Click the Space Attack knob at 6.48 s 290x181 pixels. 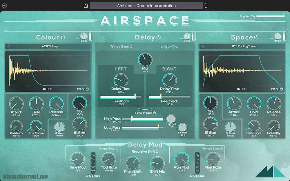(x=234, y=104)
